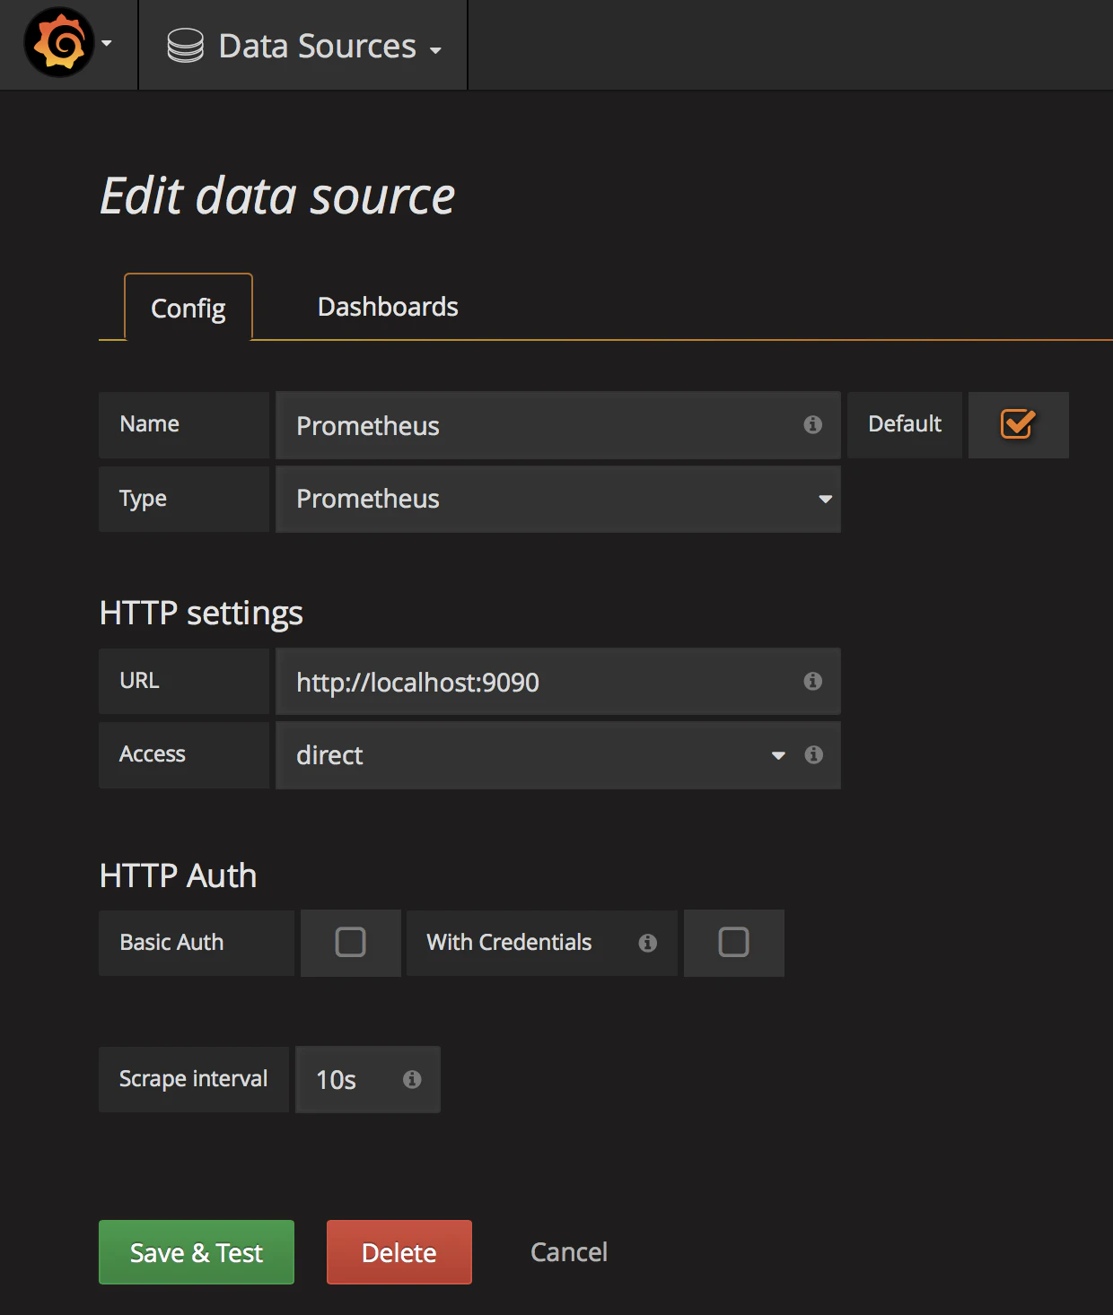Viewport: 1113px width, 1315px height.
Task: Show info tooltip for the Name field
Action: 812,424
